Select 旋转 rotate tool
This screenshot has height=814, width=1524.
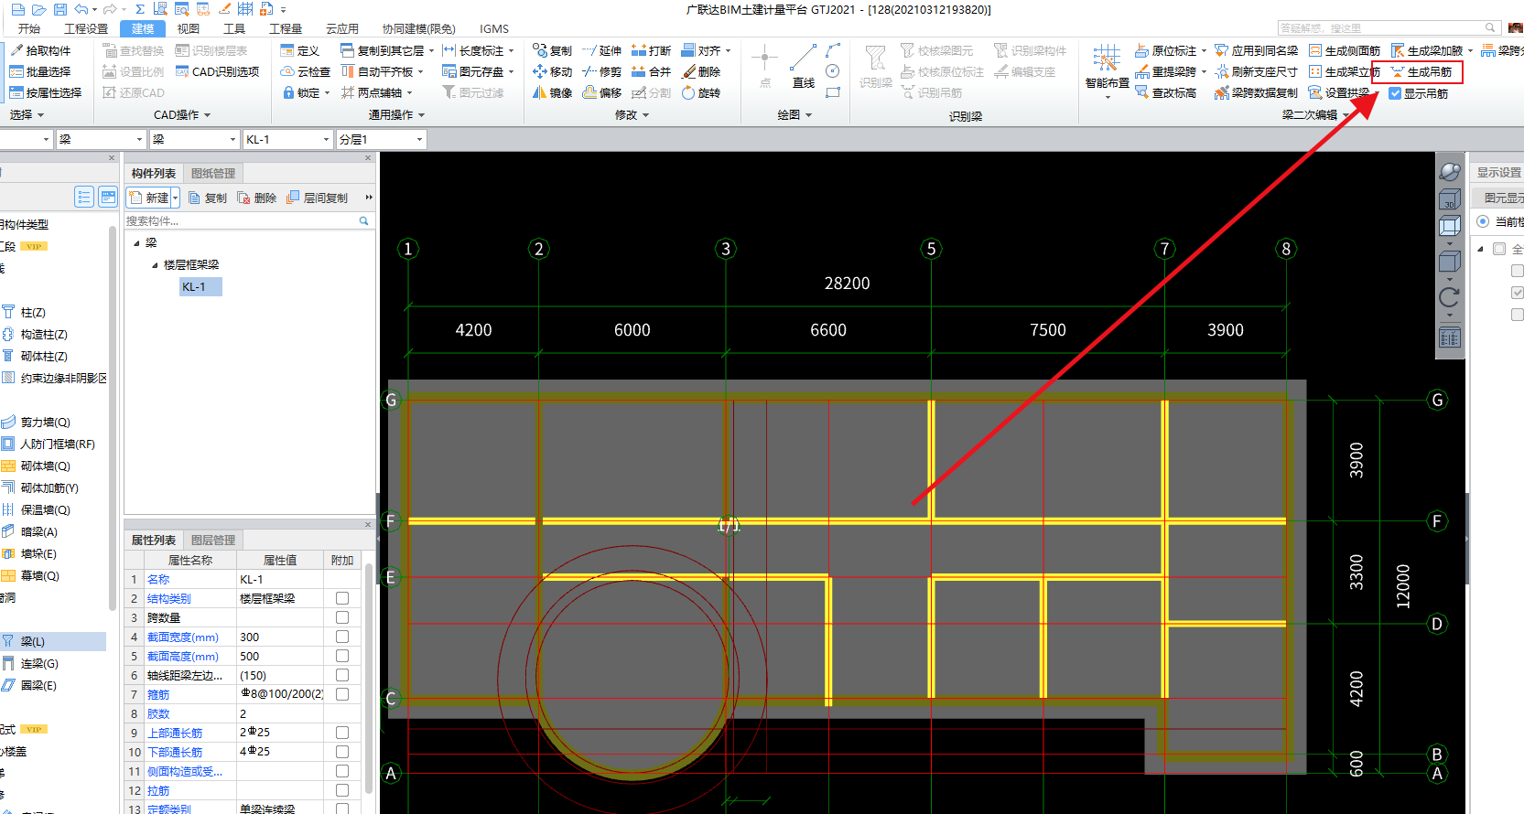tap(701, 92)
